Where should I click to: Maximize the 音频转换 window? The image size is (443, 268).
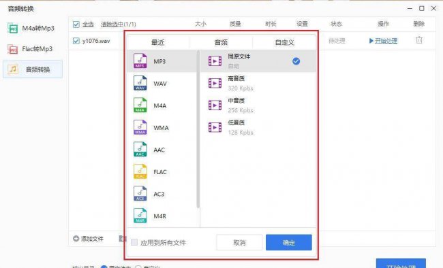(x=421, y=8)
